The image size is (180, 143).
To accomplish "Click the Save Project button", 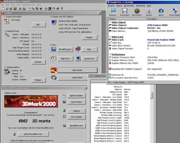I will click(77, 102).
